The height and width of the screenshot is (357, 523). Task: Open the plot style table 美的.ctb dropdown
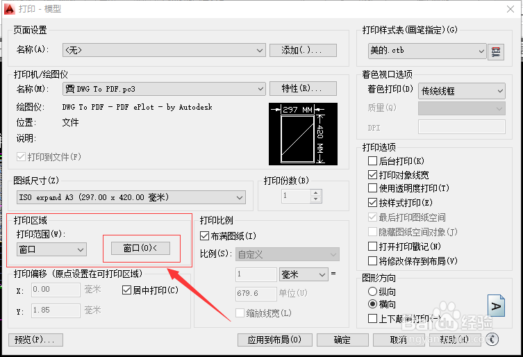427,51
